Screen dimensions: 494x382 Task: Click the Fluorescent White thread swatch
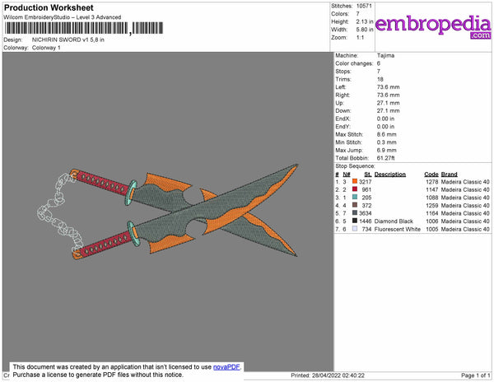click(x=355, y=229)
